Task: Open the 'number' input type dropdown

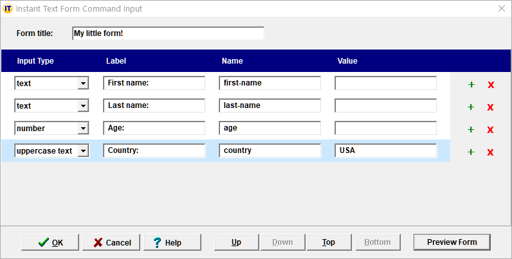Action: (x=83, y=128)
